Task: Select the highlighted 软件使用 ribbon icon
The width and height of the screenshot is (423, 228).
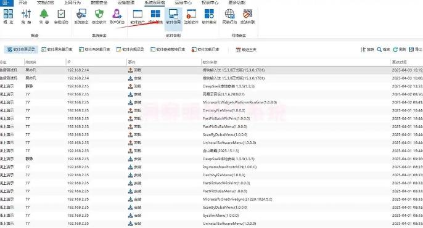Action: [x=173, y=17]
